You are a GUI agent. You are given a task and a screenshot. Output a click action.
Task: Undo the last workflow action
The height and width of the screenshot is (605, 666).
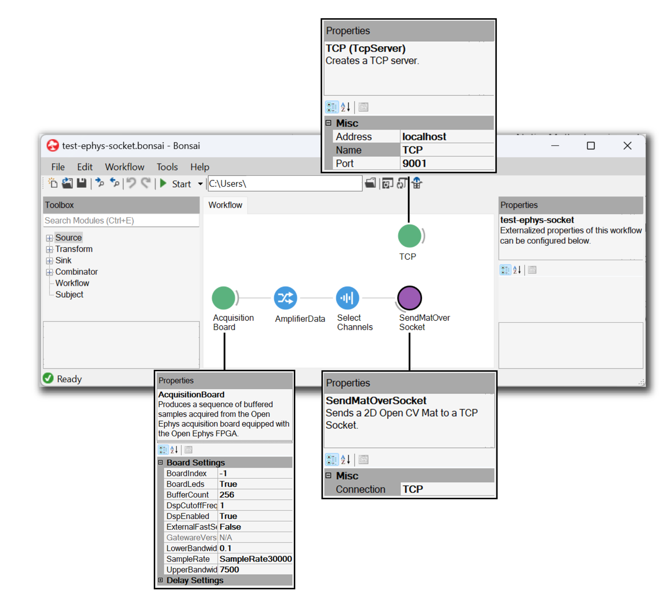click(131, 183)
